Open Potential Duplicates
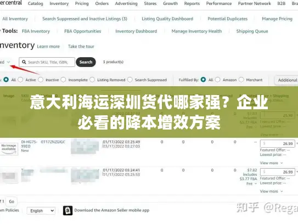 (x=228, y=19)
